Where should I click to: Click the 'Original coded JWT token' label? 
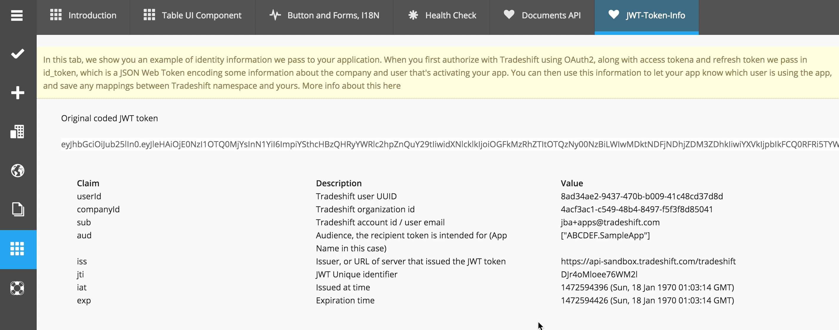click(109, 119)
